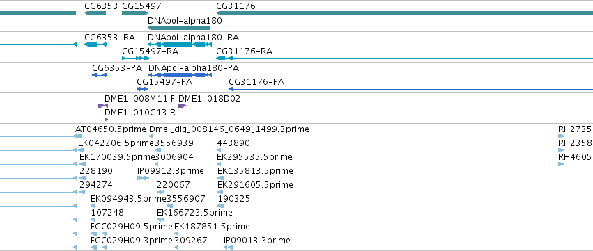
Task: Select the RH2735 EST arrow
Action: [x=561, y=136]
